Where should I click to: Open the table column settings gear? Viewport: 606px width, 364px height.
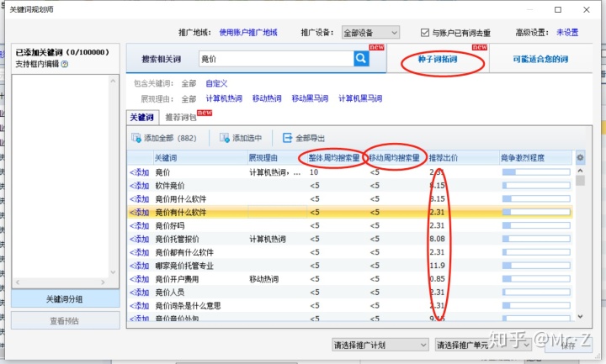click(x=580, y=157)
